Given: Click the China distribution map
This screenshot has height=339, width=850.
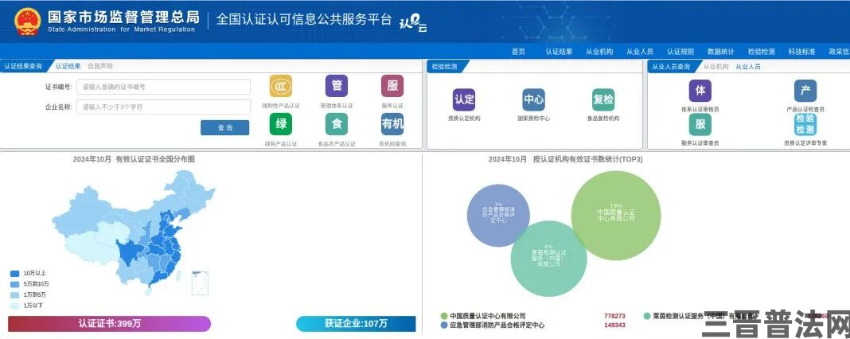Looking at the screenshot, I should [x=134, y=232].
